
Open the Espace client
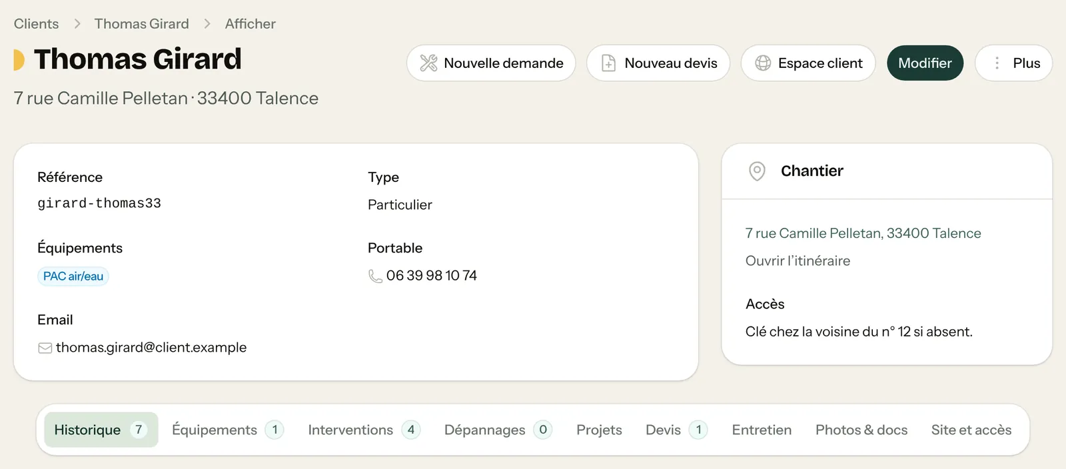point(808,63)
